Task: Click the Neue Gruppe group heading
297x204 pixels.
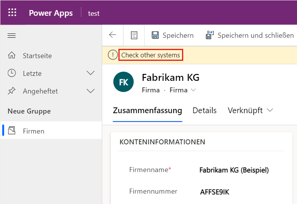Action: tap(29, 111)
